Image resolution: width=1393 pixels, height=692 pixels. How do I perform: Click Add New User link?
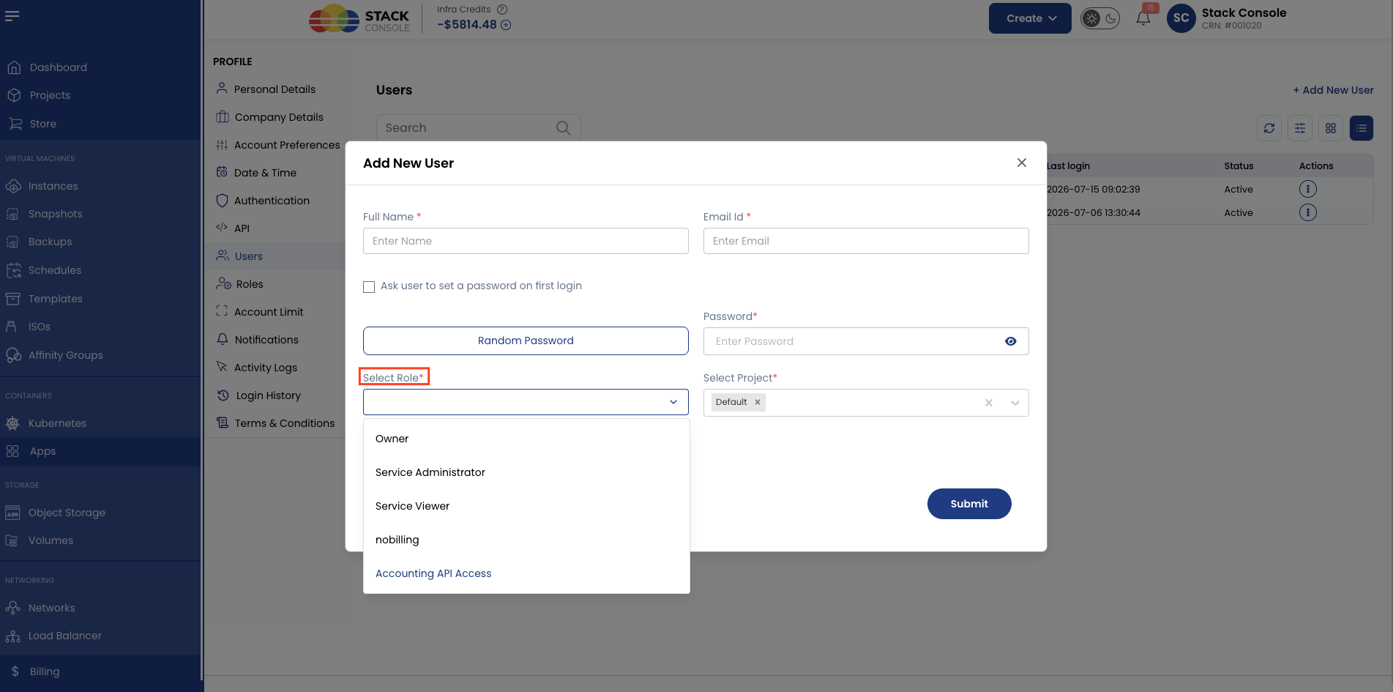tap(1333, 90)
